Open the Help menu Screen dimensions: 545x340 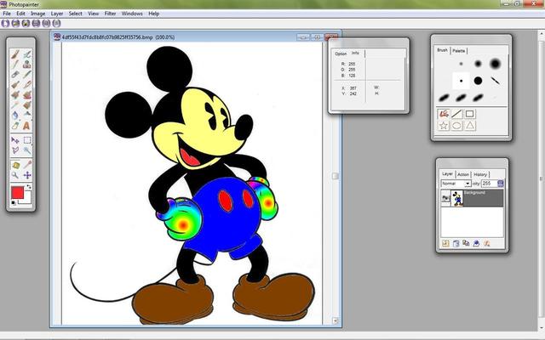click(154, 14)
